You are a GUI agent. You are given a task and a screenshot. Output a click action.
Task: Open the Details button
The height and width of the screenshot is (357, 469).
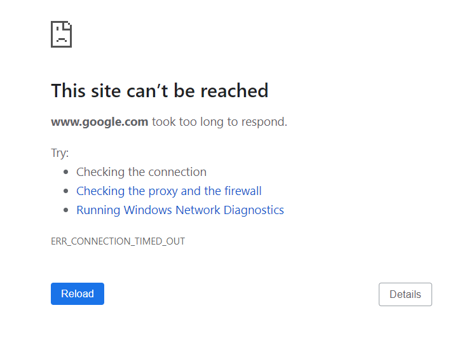[405, 294]
